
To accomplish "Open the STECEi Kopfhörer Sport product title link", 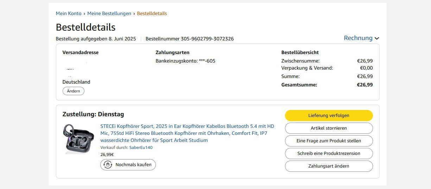I will coord(187,133).
